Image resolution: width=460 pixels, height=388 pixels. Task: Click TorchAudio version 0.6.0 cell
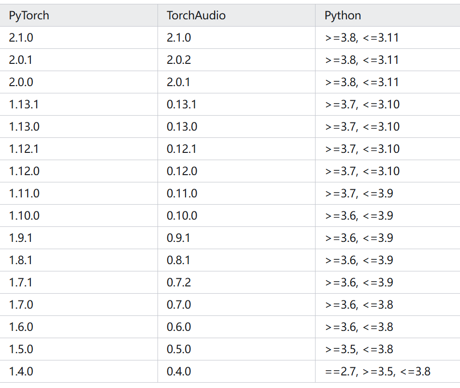[236, 327]
